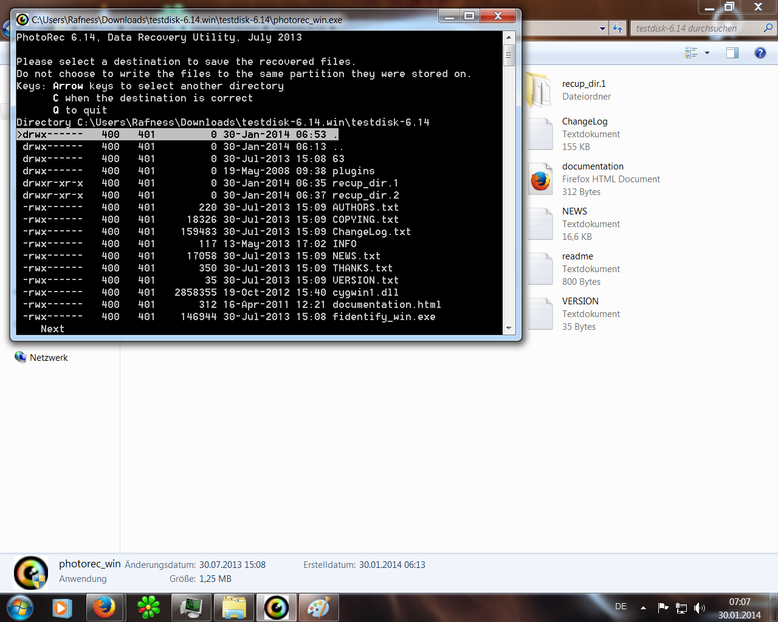Click the Explorer help question mark icon

tap(760, 53)
